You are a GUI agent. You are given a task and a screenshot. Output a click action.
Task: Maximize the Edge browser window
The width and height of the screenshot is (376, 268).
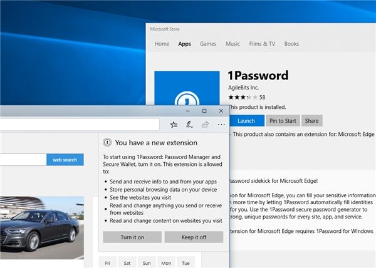point(204,111)
